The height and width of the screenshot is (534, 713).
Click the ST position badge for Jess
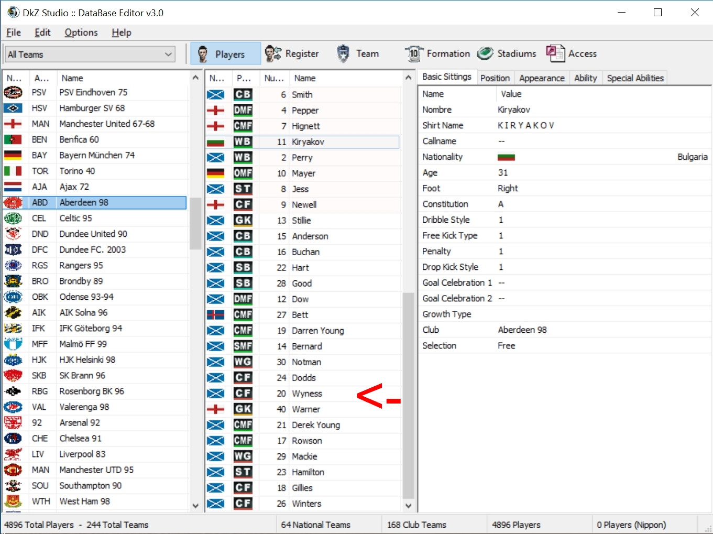point(243,189)
